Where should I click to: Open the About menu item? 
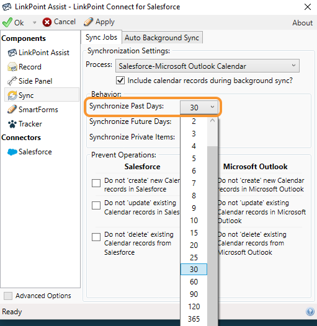303,23
